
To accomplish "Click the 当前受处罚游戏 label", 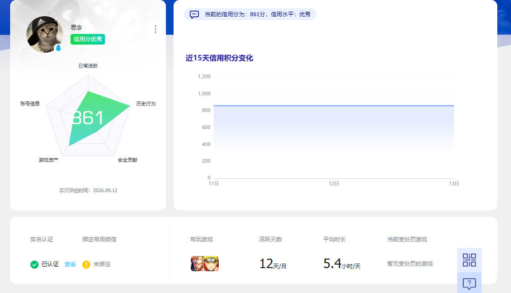I will [407, 239].
